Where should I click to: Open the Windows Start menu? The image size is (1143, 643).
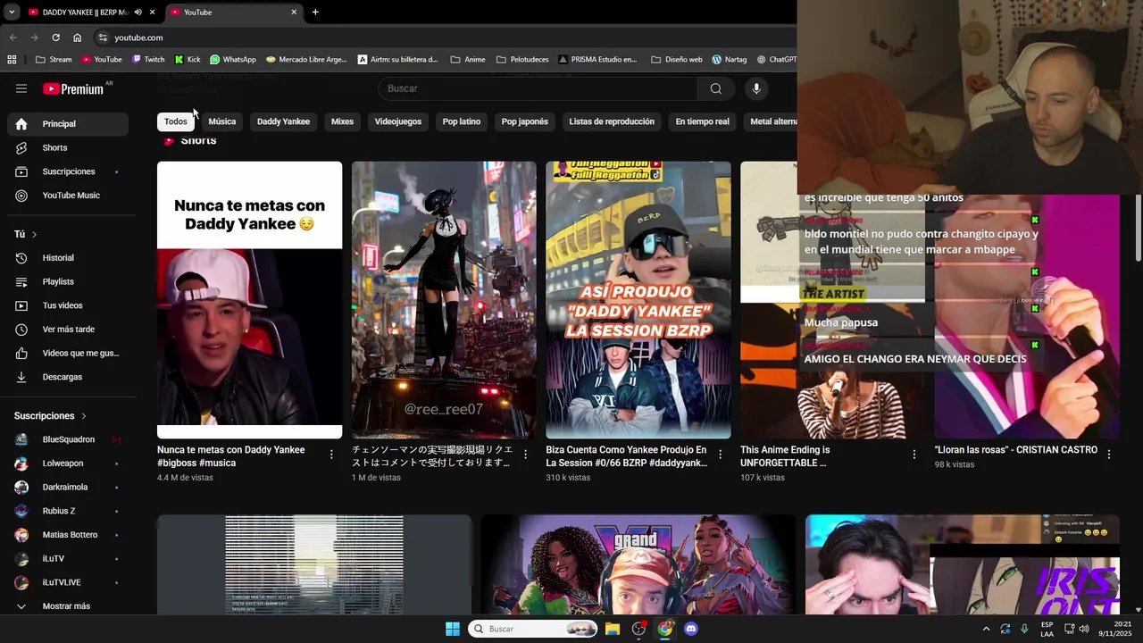tap(453, 629)
